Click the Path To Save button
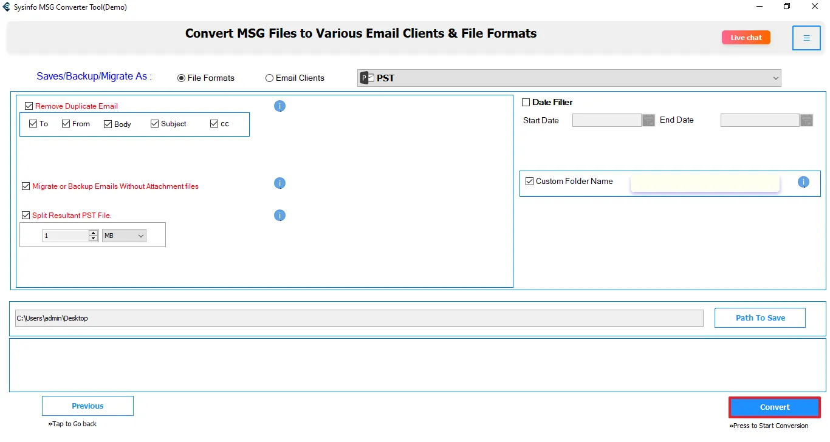 (x=760, y=318)
